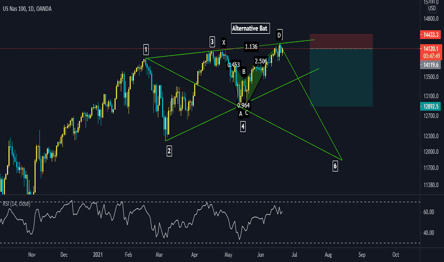Click the 12300.0 price axis label
Screen dimensions: 444x262
point(431,136)
